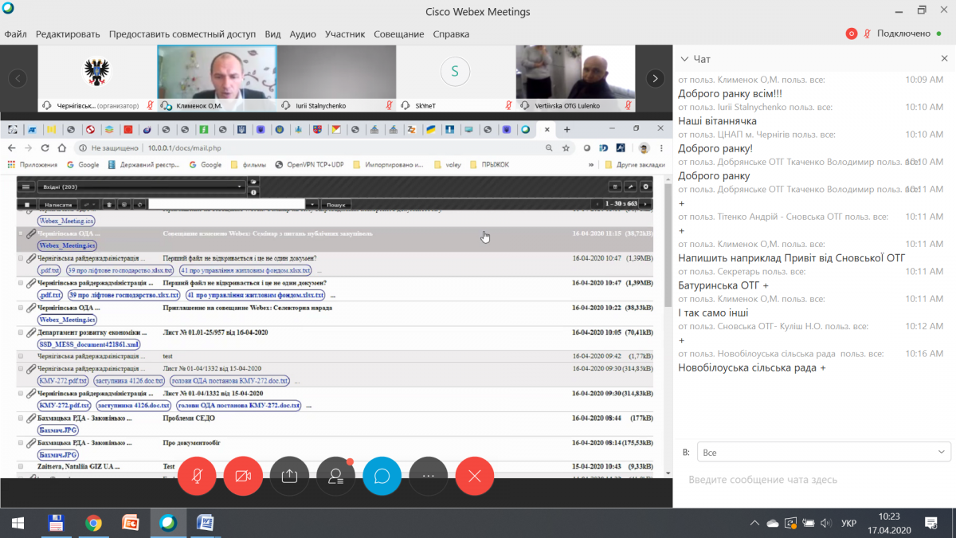The image size is (956, 538).
Task: Open Google Chrome from the taskbar
Action: pyautogui.click(x=94, y=523)
